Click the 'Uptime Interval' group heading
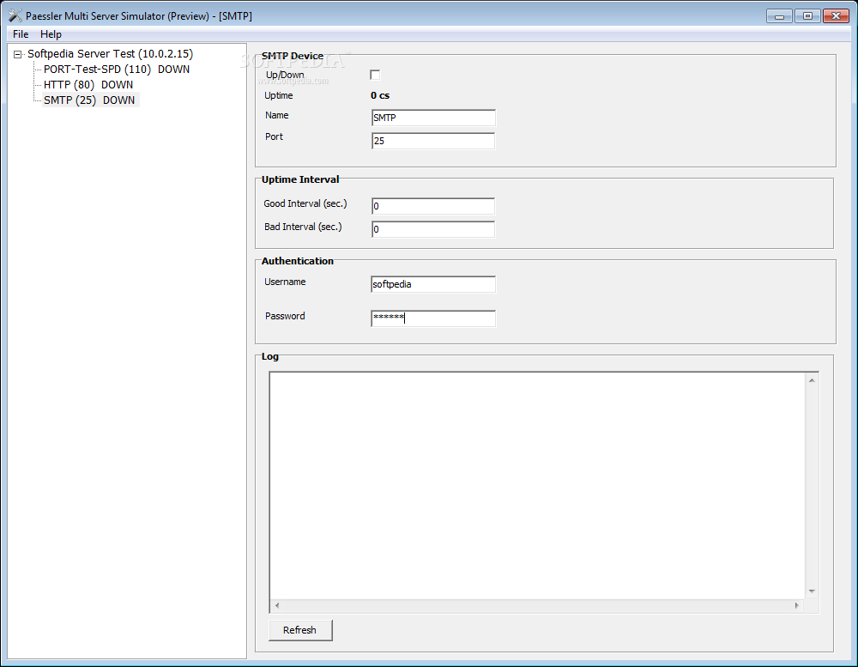The height and width of the screenshot is (667, 858). [299, 179]
